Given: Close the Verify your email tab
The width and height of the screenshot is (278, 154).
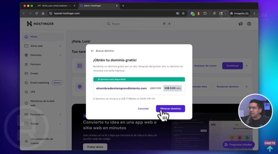Looking at the screenshot, I should (x=74, y=6).
